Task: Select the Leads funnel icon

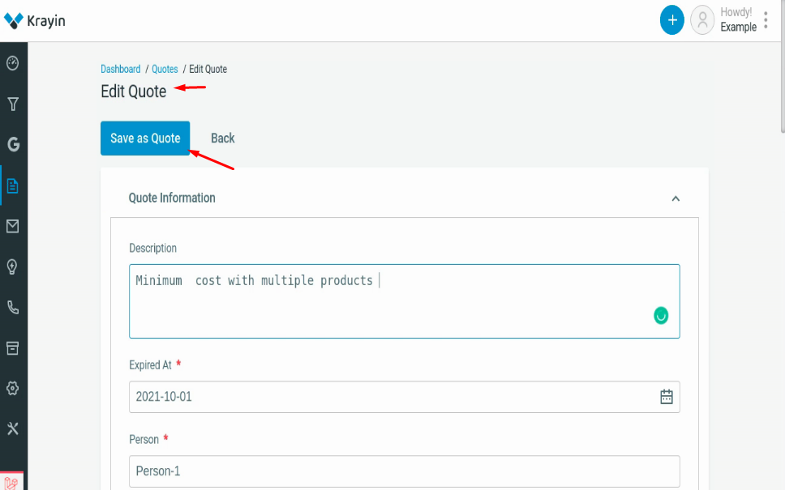Action: (13, 104)
